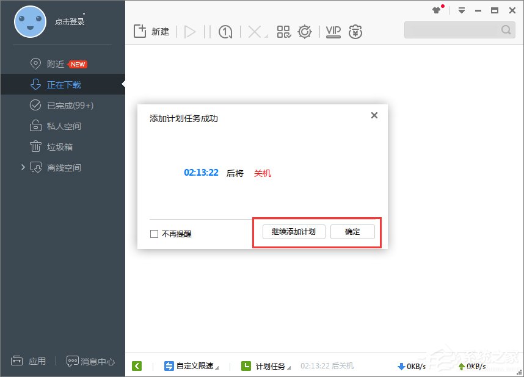Click the 应用 apps icon
Screen dimensions: 524x377
click(x=29, y=361)
